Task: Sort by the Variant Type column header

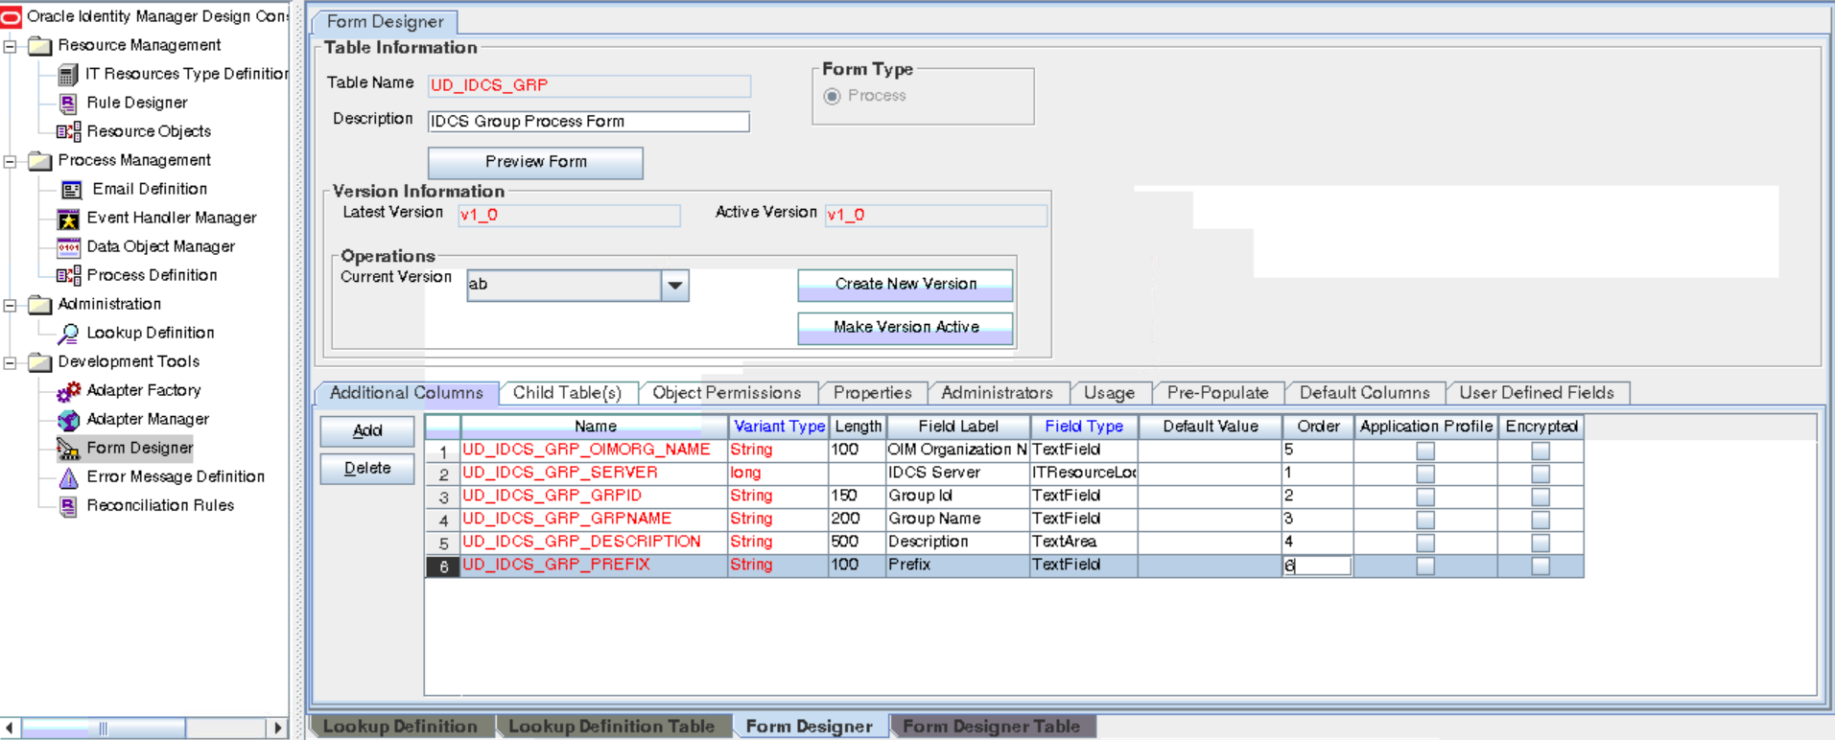Action: (779, 427)
